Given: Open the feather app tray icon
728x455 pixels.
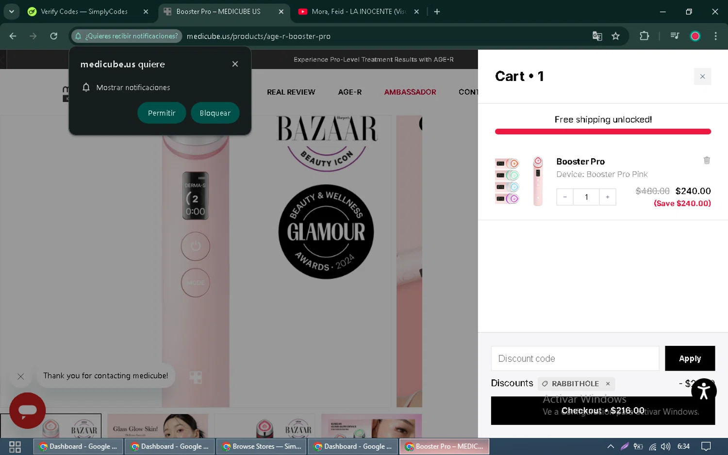Looking at the screenshot, I should tap(625, 446).
